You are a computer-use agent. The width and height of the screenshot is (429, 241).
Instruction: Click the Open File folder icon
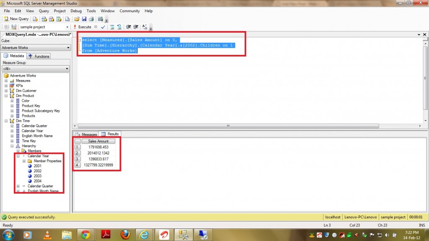coord(77,19)
